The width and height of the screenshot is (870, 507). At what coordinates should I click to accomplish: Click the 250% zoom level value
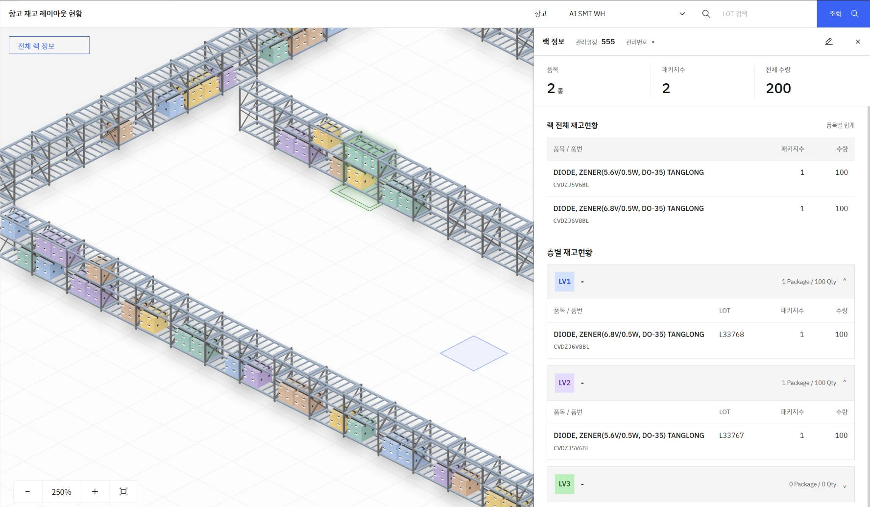(x=61, y=492)
